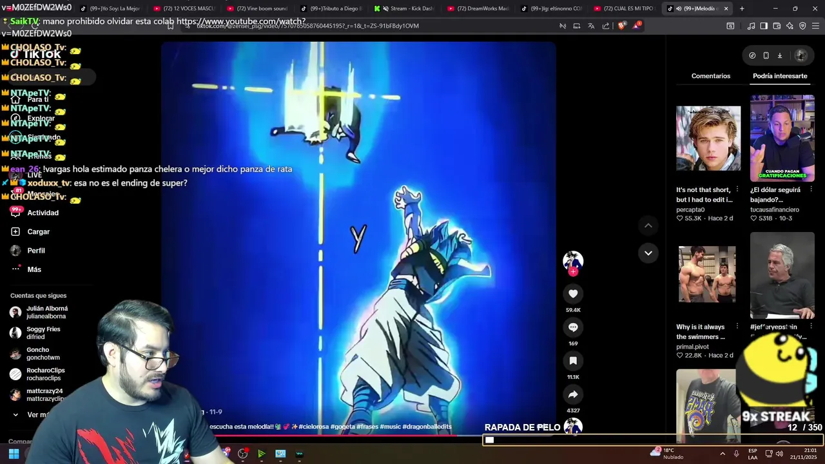The height and width of the screenshot is (464, 825).
Task: Show hidden system tray icons chevron
Action: pos(723,454)
